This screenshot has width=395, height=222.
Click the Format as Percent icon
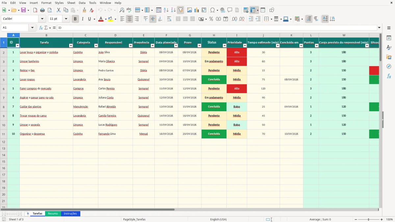[211, 19]
